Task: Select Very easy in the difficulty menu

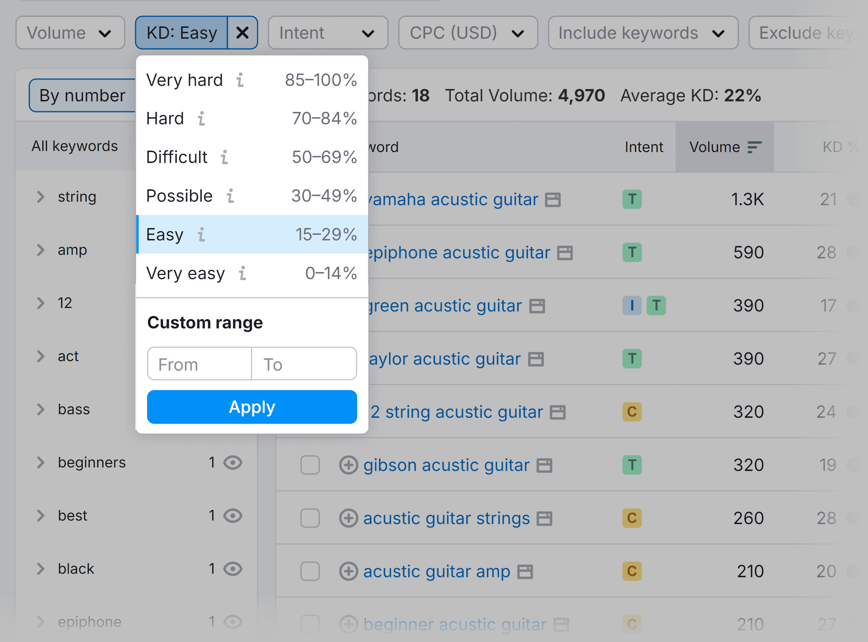Action: (186, 273)
